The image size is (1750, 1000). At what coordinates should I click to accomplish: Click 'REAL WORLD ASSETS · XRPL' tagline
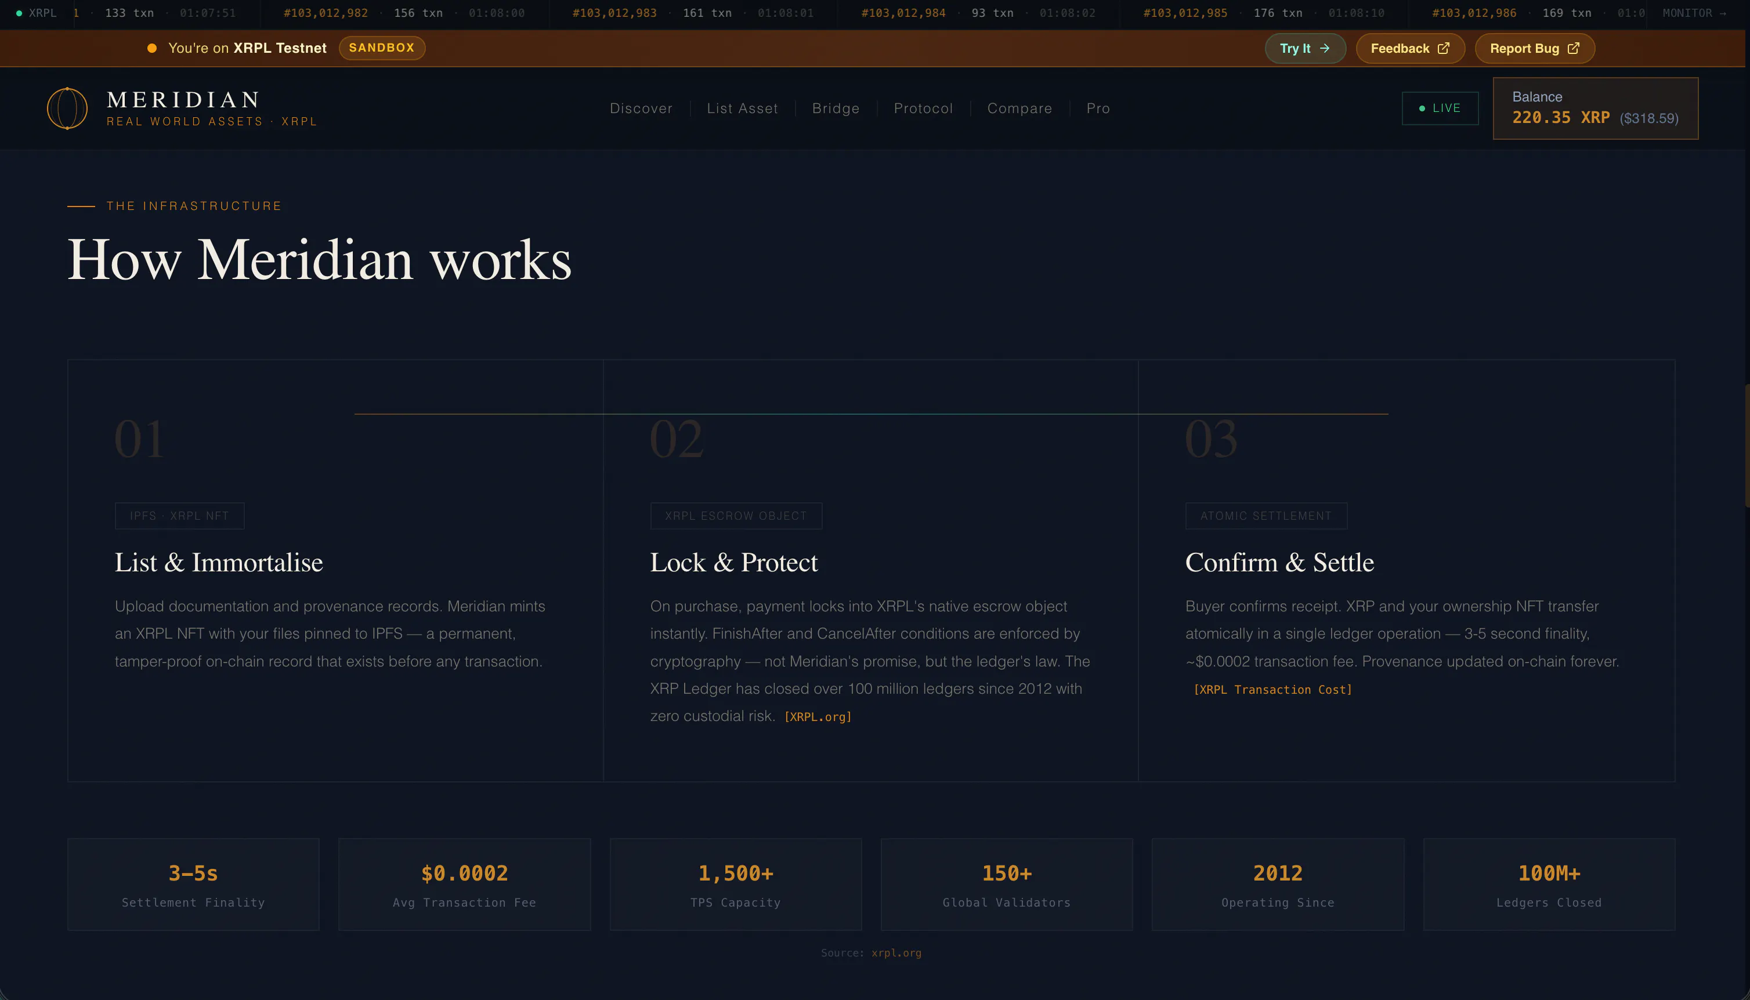[212, 122]
